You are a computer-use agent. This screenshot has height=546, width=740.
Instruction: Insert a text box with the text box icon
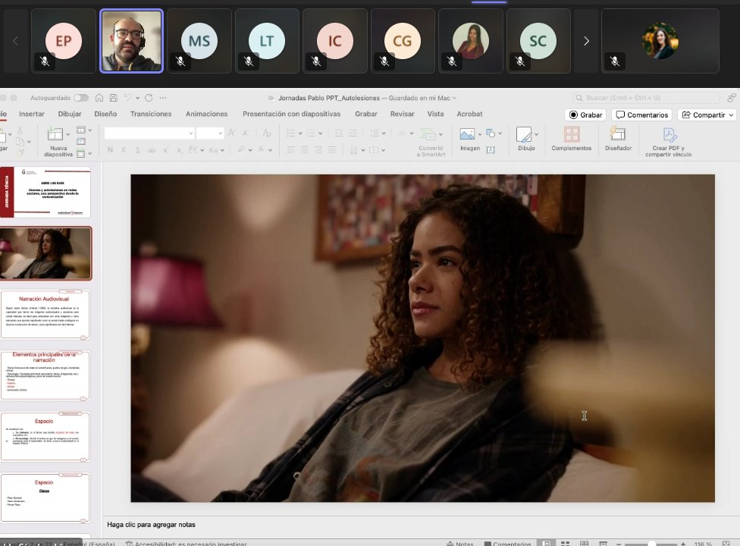[x=491, y=150]
